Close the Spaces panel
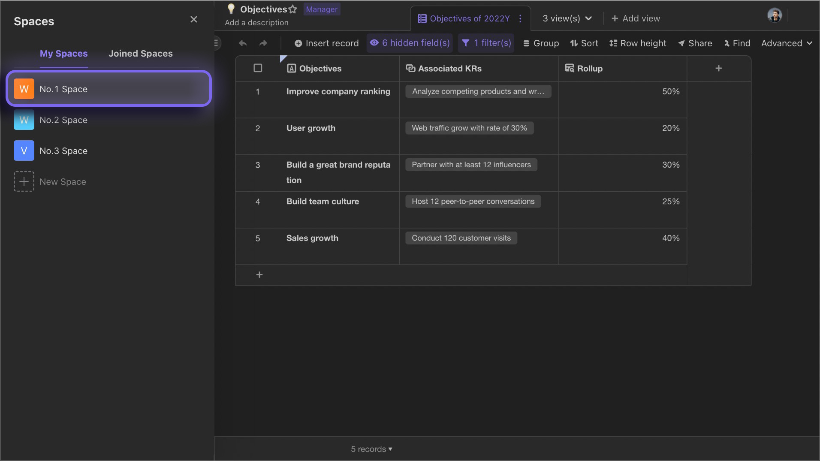The image size is (820, 461). tap(194, 19)
